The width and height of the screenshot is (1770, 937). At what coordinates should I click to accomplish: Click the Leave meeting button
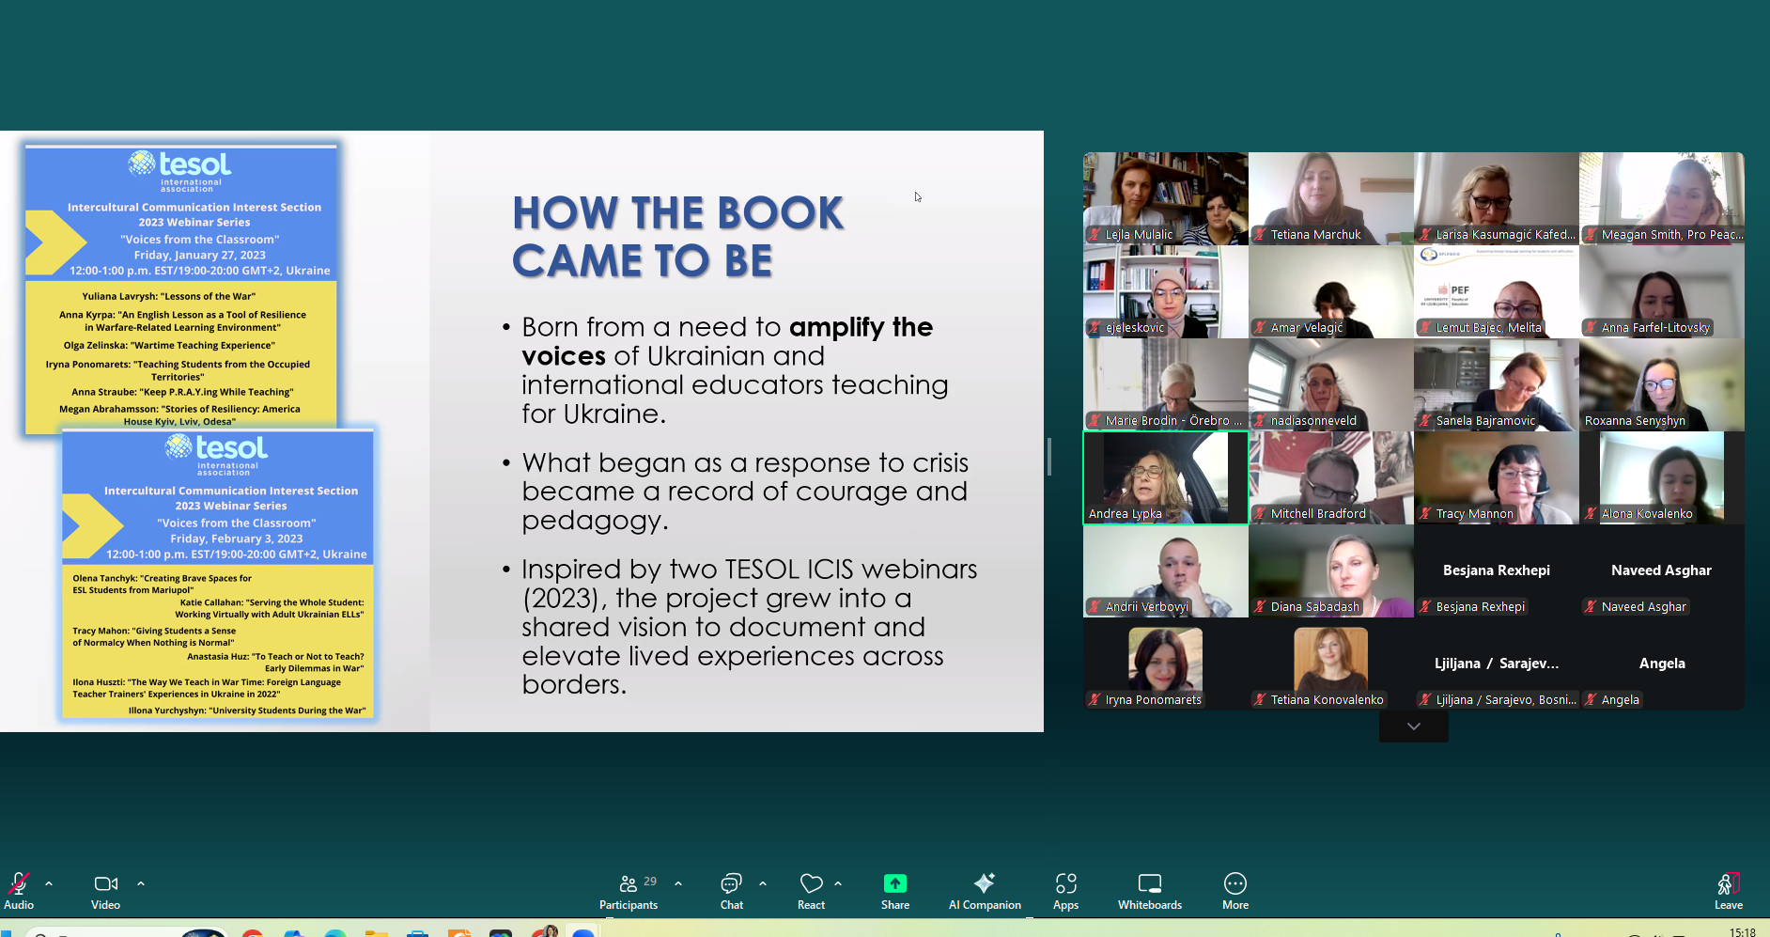point(1728,890)
